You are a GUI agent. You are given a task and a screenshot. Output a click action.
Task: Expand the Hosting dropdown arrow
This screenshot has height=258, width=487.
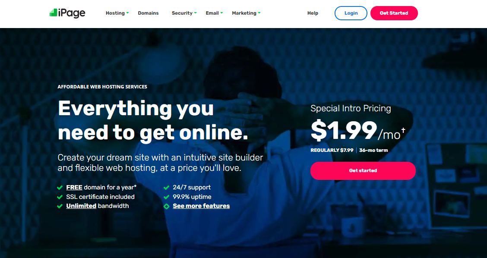(x=127, y=13)
